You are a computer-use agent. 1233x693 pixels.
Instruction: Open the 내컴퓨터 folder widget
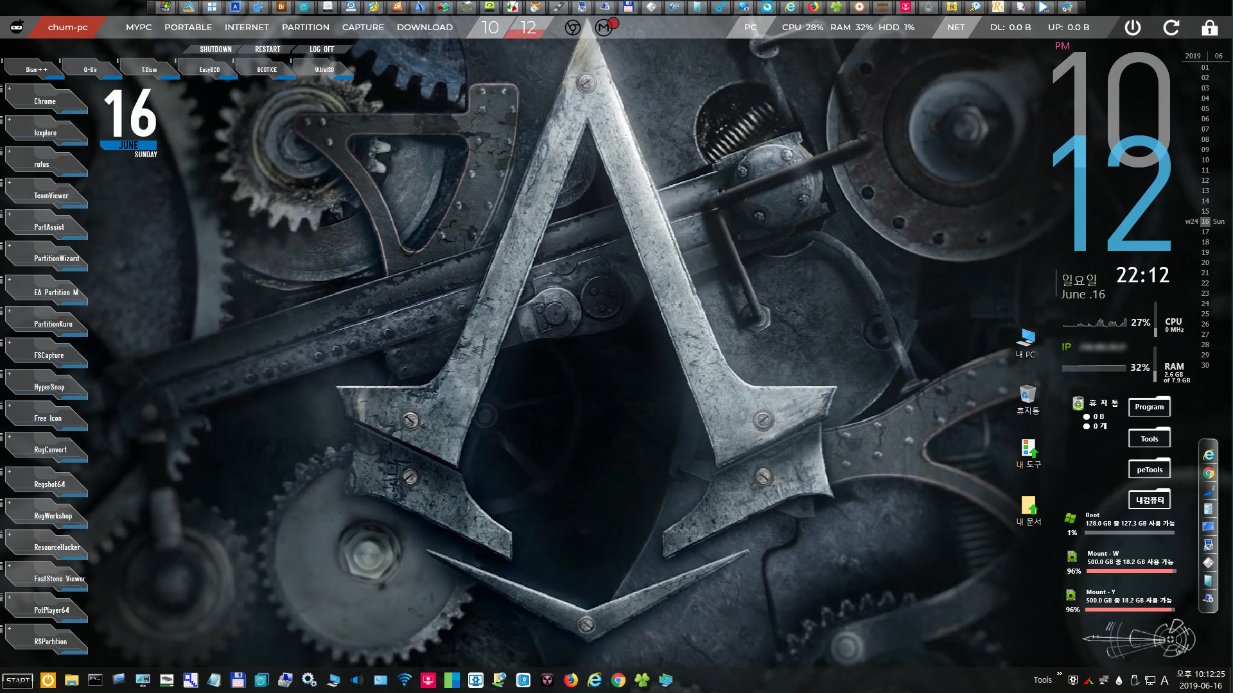coord(1150,500)
